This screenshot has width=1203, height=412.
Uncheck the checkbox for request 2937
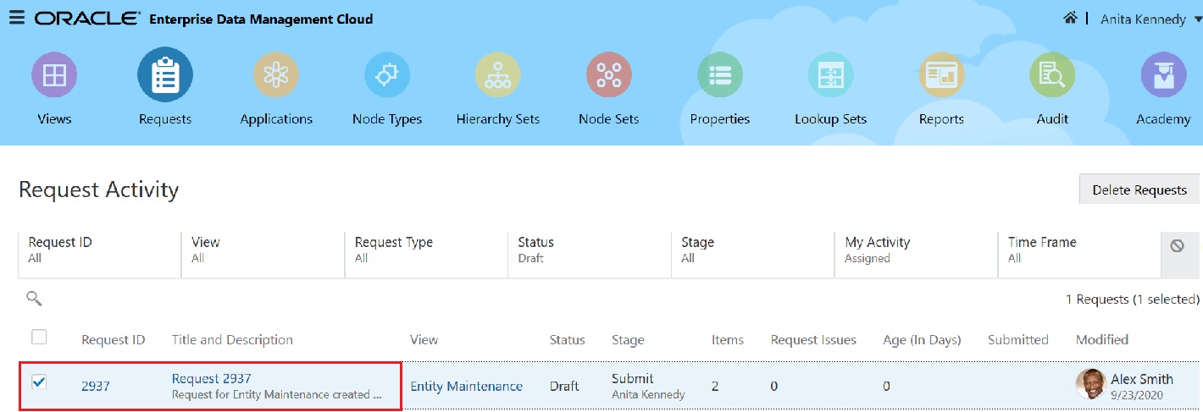(x=39, y=382)
